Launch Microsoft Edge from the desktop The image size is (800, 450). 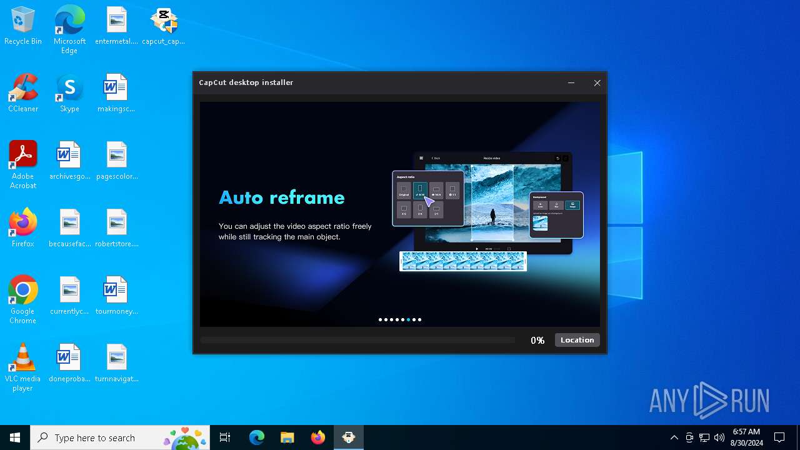pos(69,29)
